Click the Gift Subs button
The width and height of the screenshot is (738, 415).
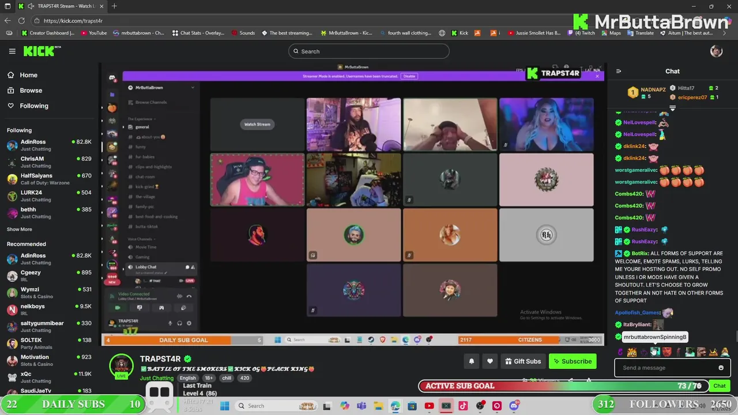(523, 361)
